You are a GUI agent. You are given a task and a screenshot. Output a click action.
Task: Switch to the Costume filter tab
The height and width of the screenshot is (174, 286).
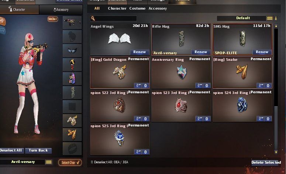[137, 8]
